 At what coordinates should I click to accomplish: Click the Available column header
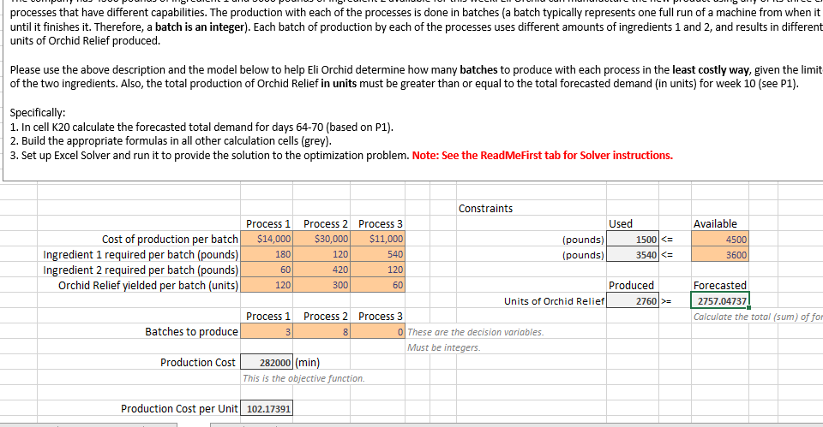(x=715, y=223)
